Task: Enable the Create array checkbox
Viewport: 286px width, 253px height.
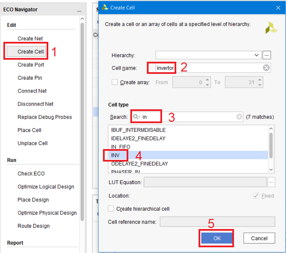Action: point(114,82)
